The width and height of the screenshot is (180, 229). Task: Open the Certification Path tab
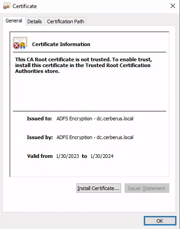pyautogui.click(x=66, y=21)
